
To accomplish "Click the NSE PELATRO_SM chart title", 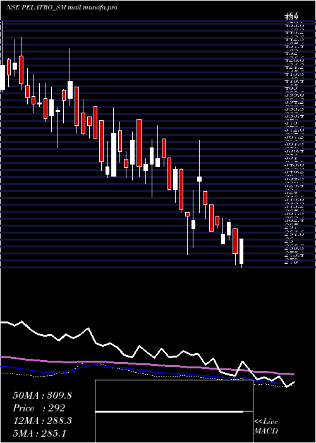I will (x=61, y=8).
